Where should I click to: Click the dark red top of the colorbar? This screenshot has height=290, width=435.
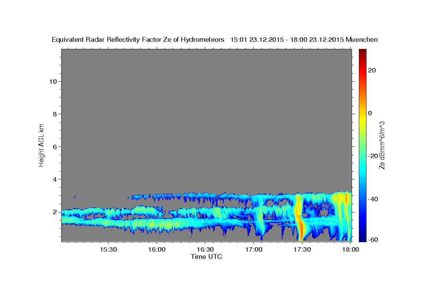click(362, 53)
